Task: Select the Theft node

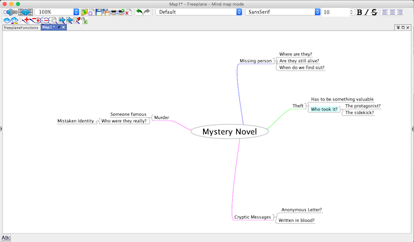Action: click(x=298, y=105)
